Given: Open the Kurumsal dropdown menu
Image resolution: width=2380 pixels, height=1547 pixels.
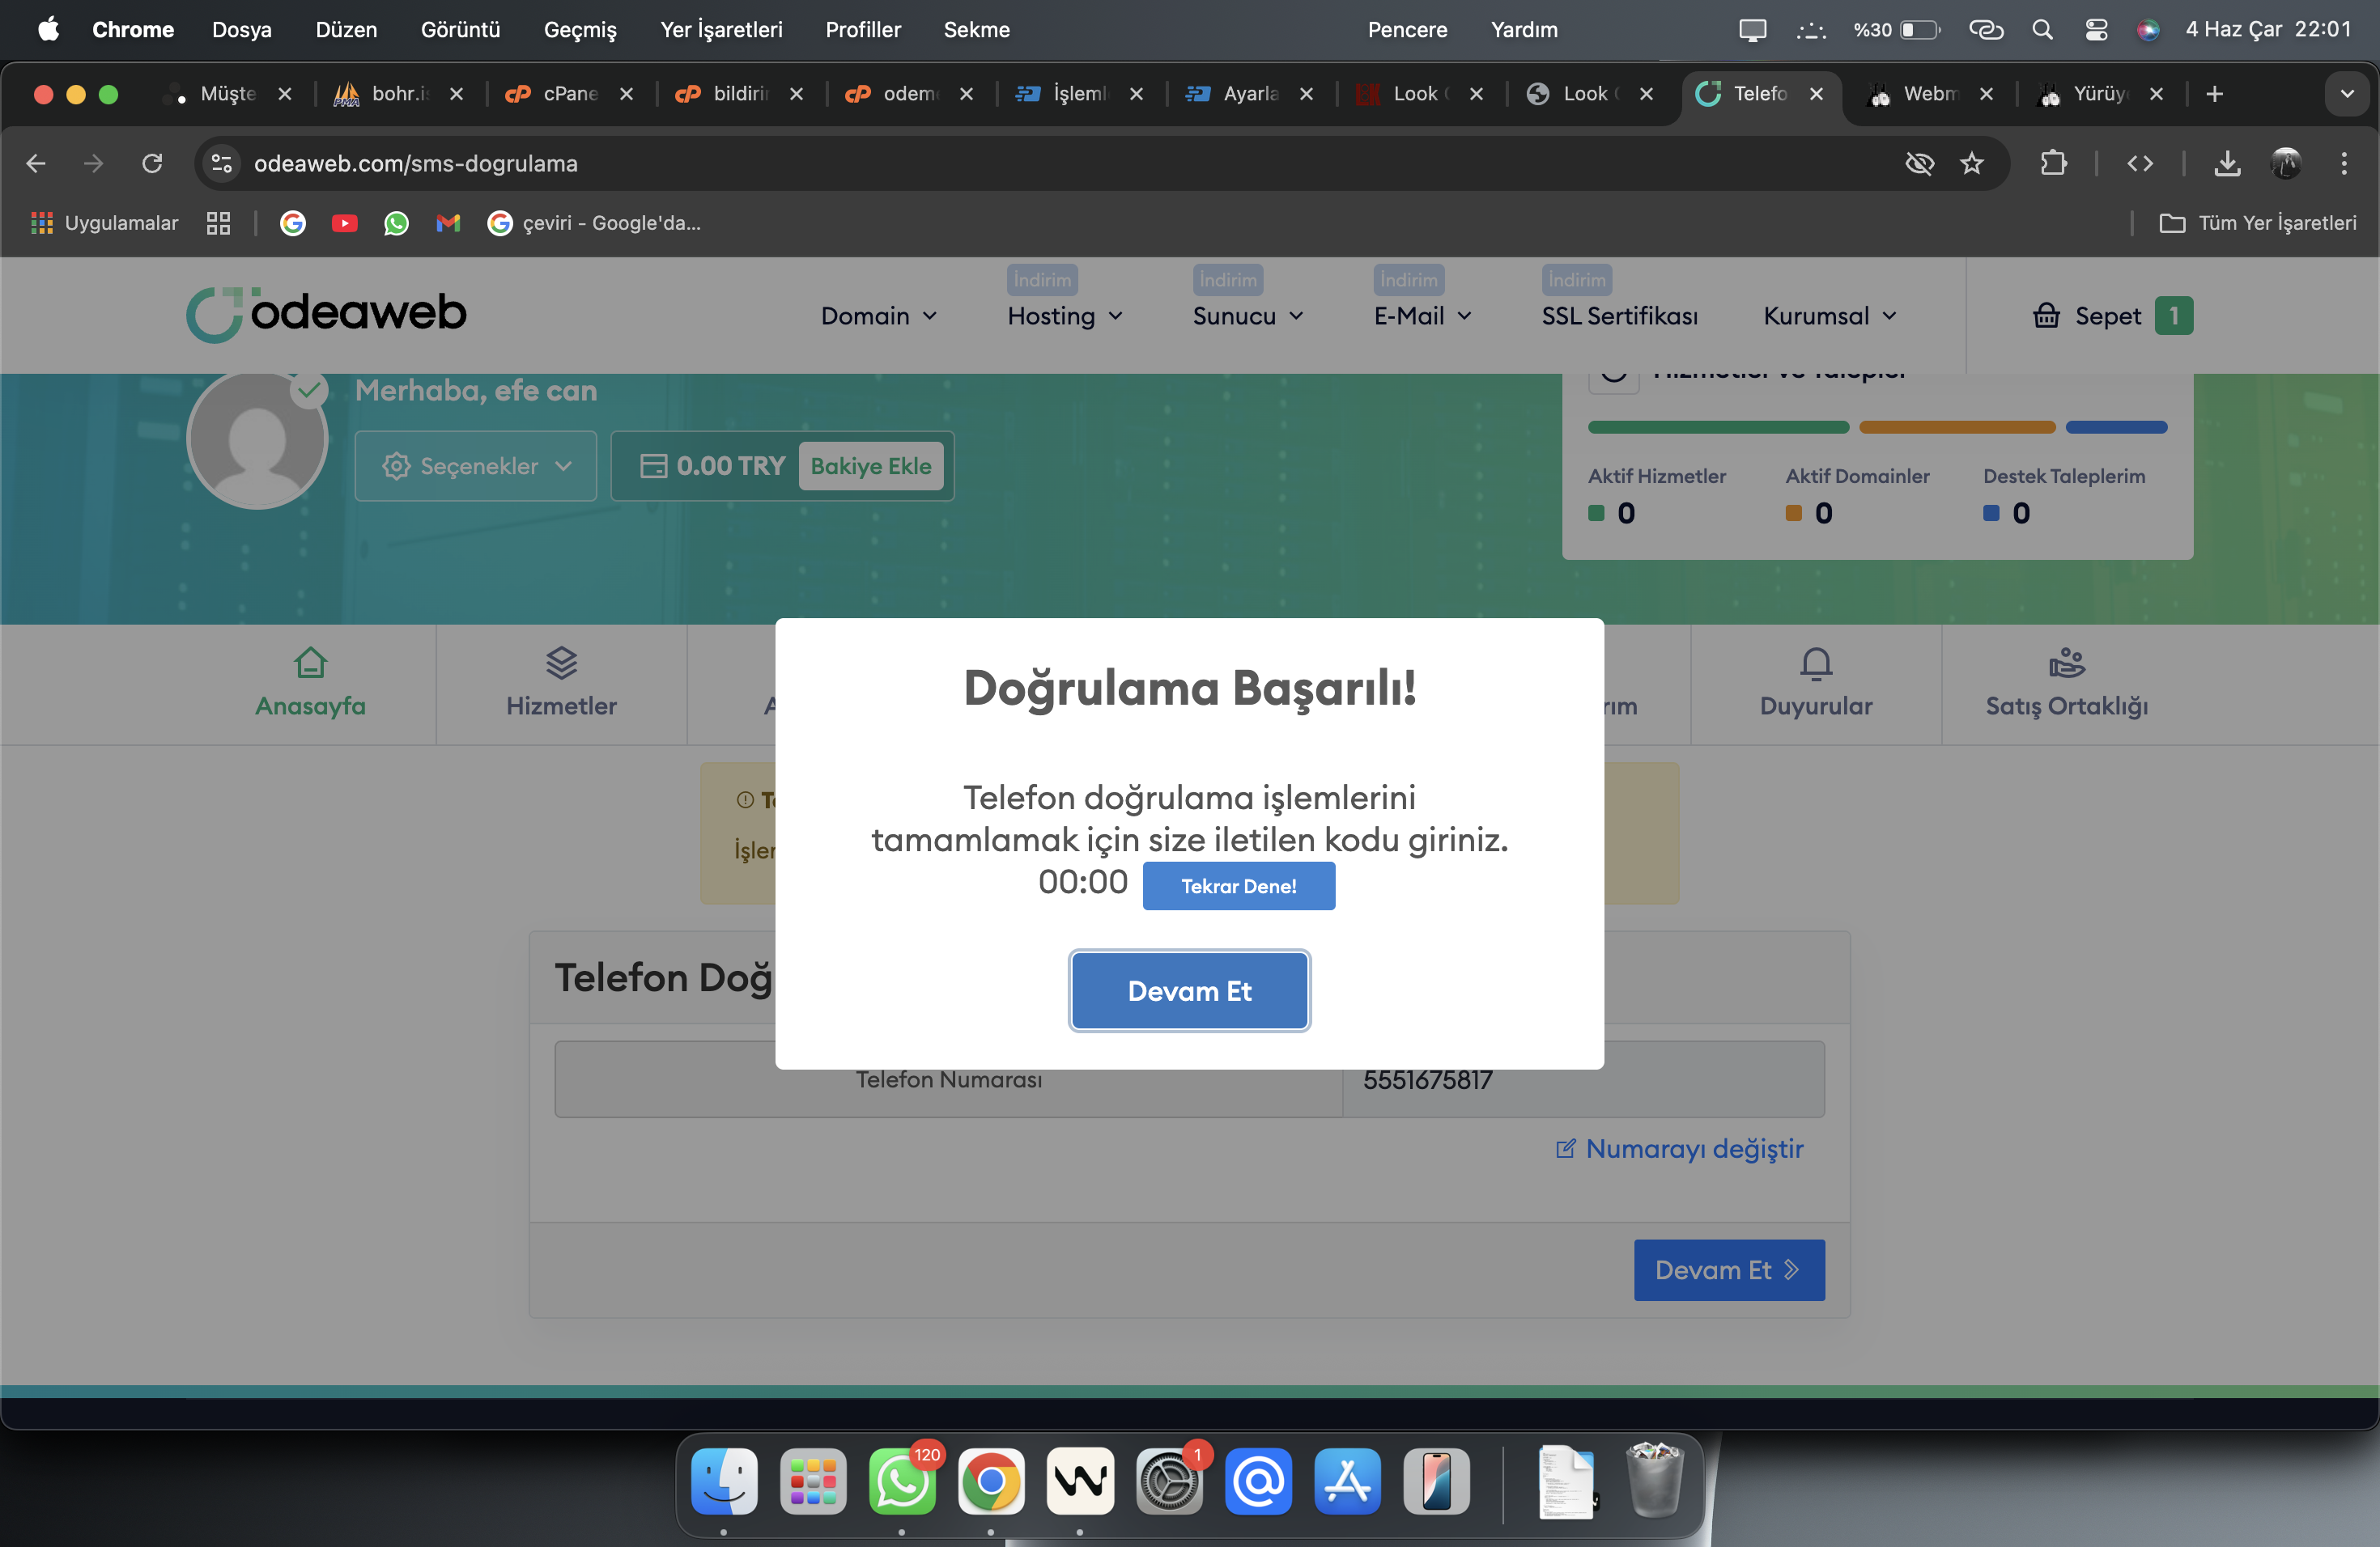Looking at the screenshot, I should [x=1829, y=316].
